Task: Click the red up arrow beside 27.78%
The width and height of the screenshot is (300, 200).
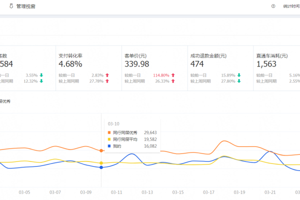Action: coord(107,81)
